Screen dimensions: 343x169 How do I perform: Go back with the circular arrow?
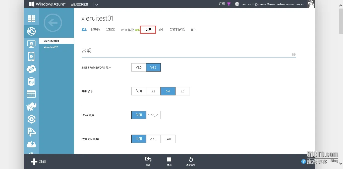coord(53,23)
